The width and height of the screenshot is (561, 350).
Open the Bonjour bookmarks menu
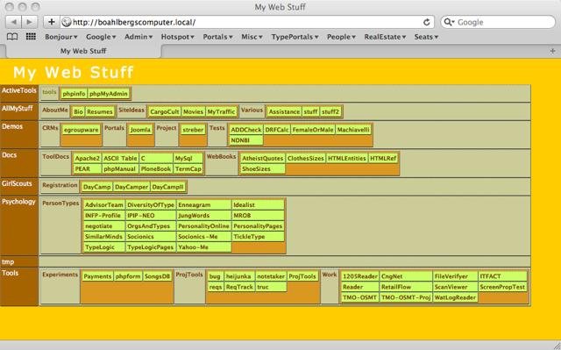(61, 37)
